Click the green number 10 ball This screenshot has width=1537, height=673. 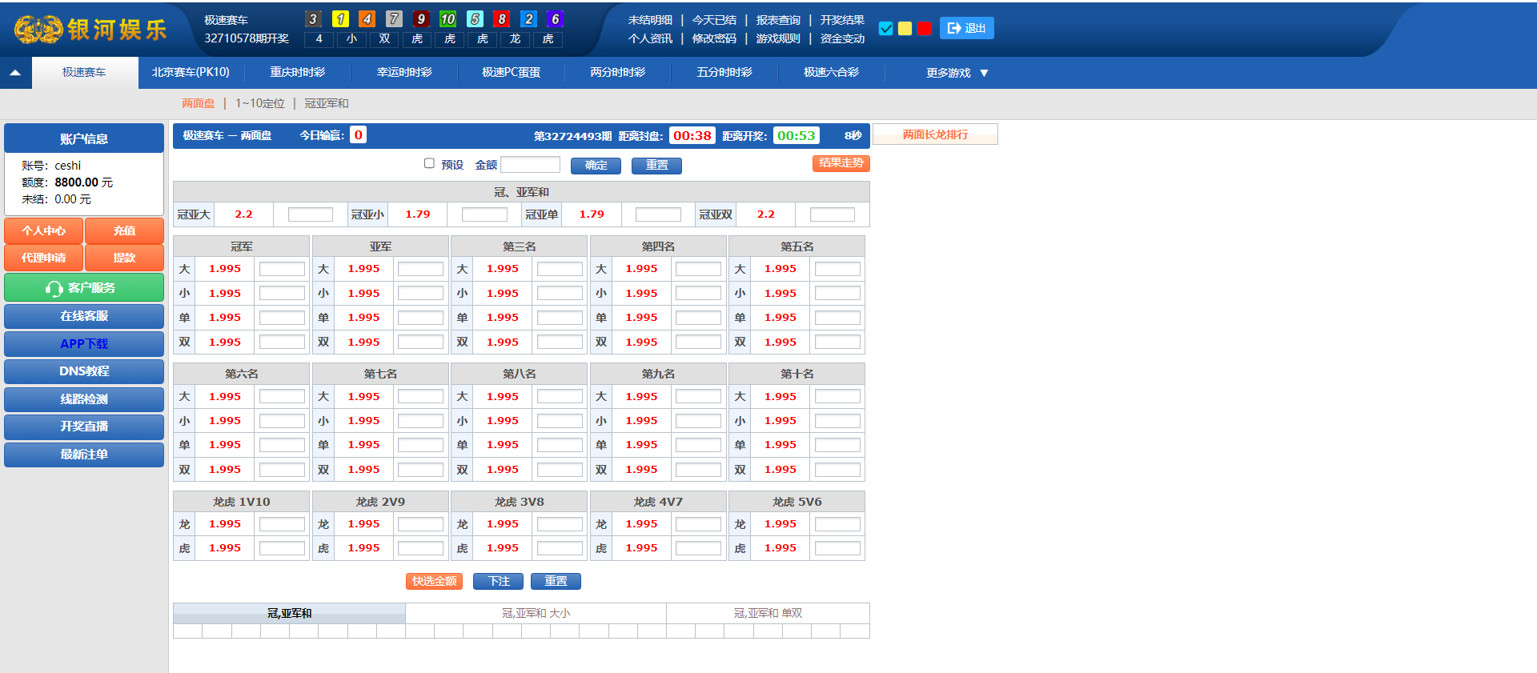pos(447,19)
